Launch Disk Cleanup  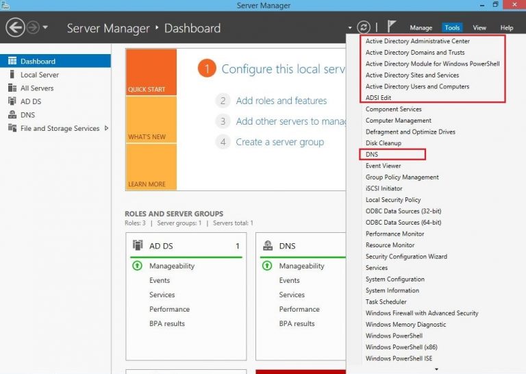[x=383, y=143]
